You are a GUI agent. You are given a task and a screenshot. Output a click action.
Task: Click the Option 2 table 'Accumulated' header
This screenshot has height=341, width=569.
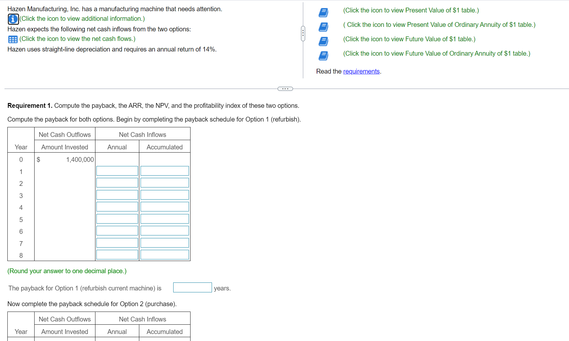(x=165, y=332)
